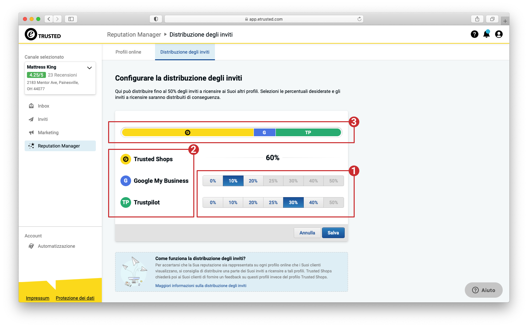Image resolution: width=528 pixels, height=327 pixels.
Task: Click the Aiuto help button
Action: tap(483, 290)
